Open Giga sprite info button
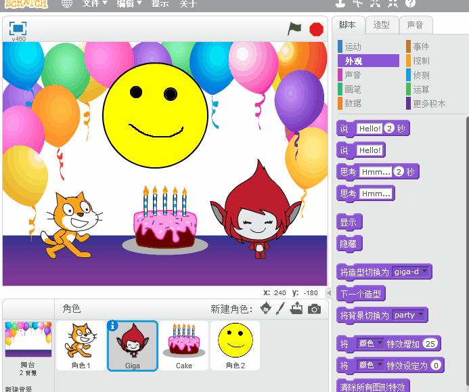 point(113,326)
